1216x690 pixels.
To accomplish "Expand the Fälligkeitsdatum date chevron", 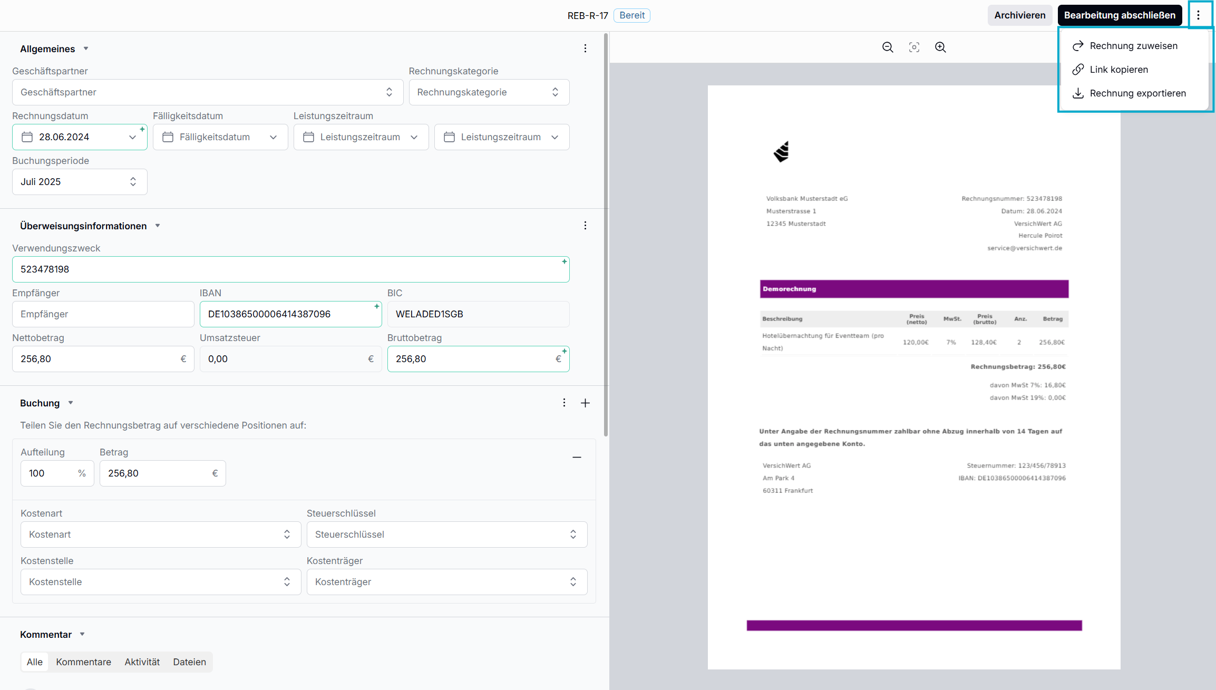I will coord(273,137).
